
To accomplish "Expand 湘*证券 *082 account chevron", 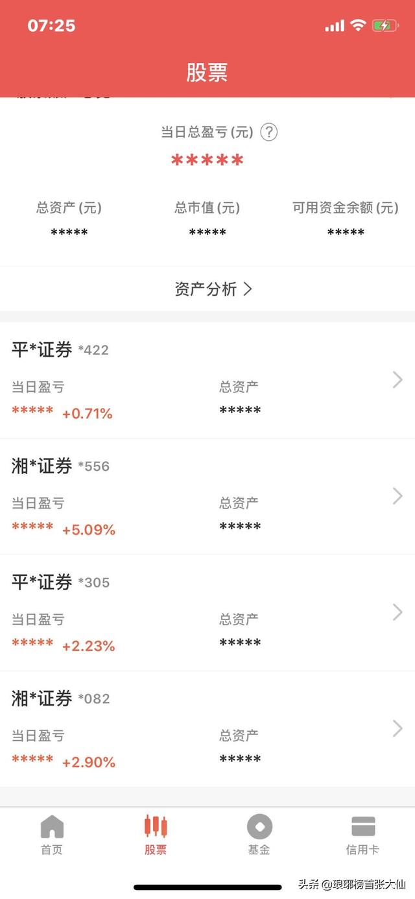I will click(397, 728).
